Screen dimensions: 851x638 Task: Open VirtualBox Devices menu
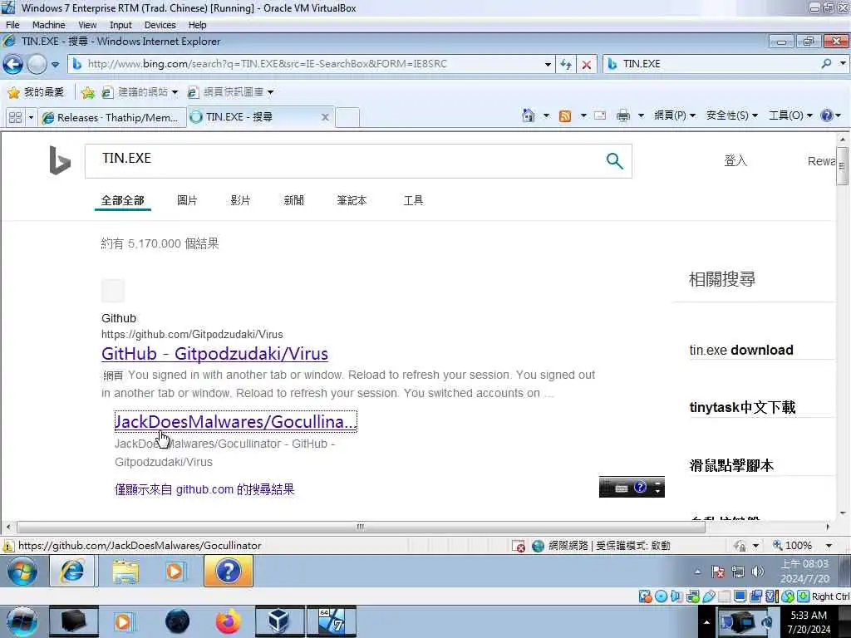click(160, 25)
